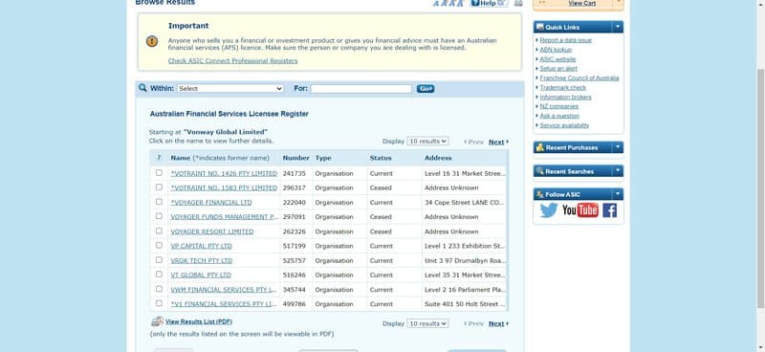This screenshot has height=352, width=765.
Task: Open the Within Select dropdown
Action: coord(229,89)
